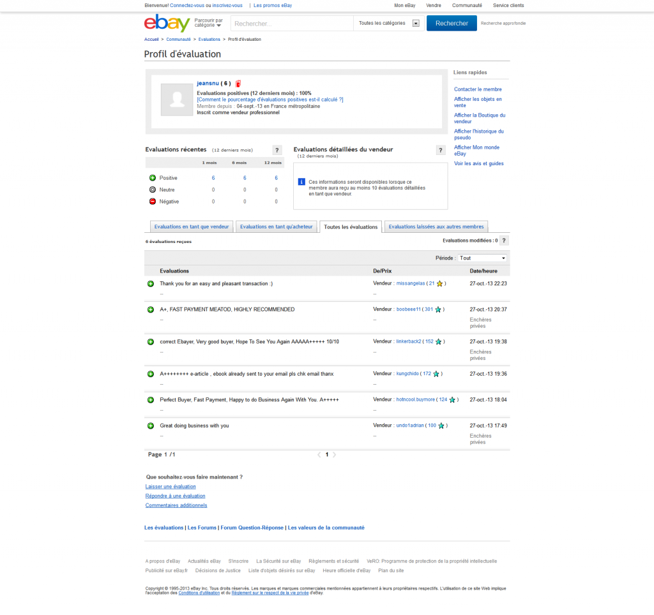Open Service clients menu item
Screen dimensions: 654x615
click(508, 5)
